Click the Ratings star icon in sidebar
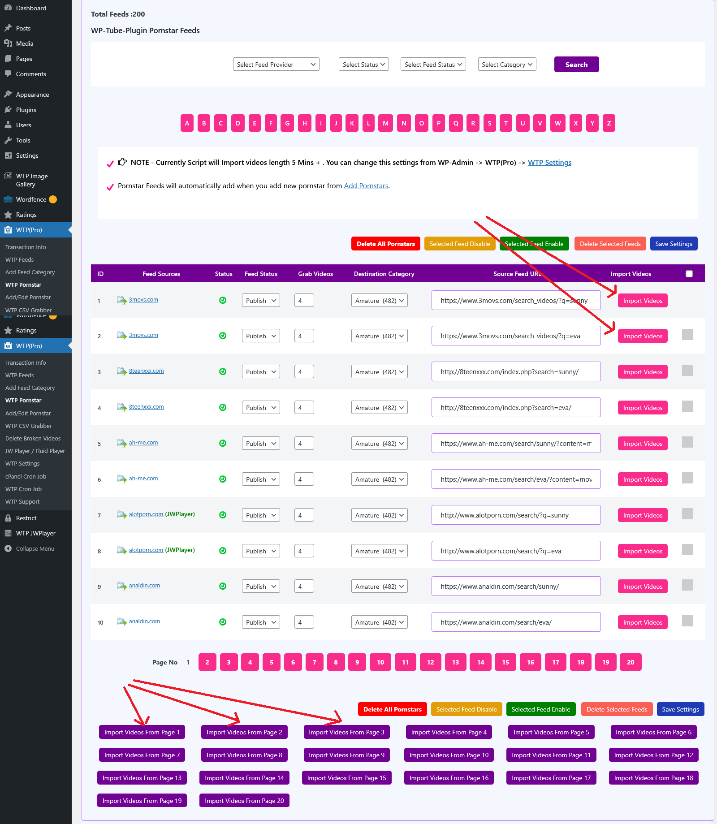Screen dimensions: 717x824 pyautogui.click(x=8, y=215)
